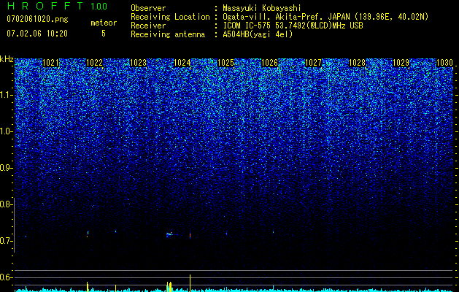459x292 pixels.
Task: Select the ICOM IC-575 receiver text
Action: [293, 26]
